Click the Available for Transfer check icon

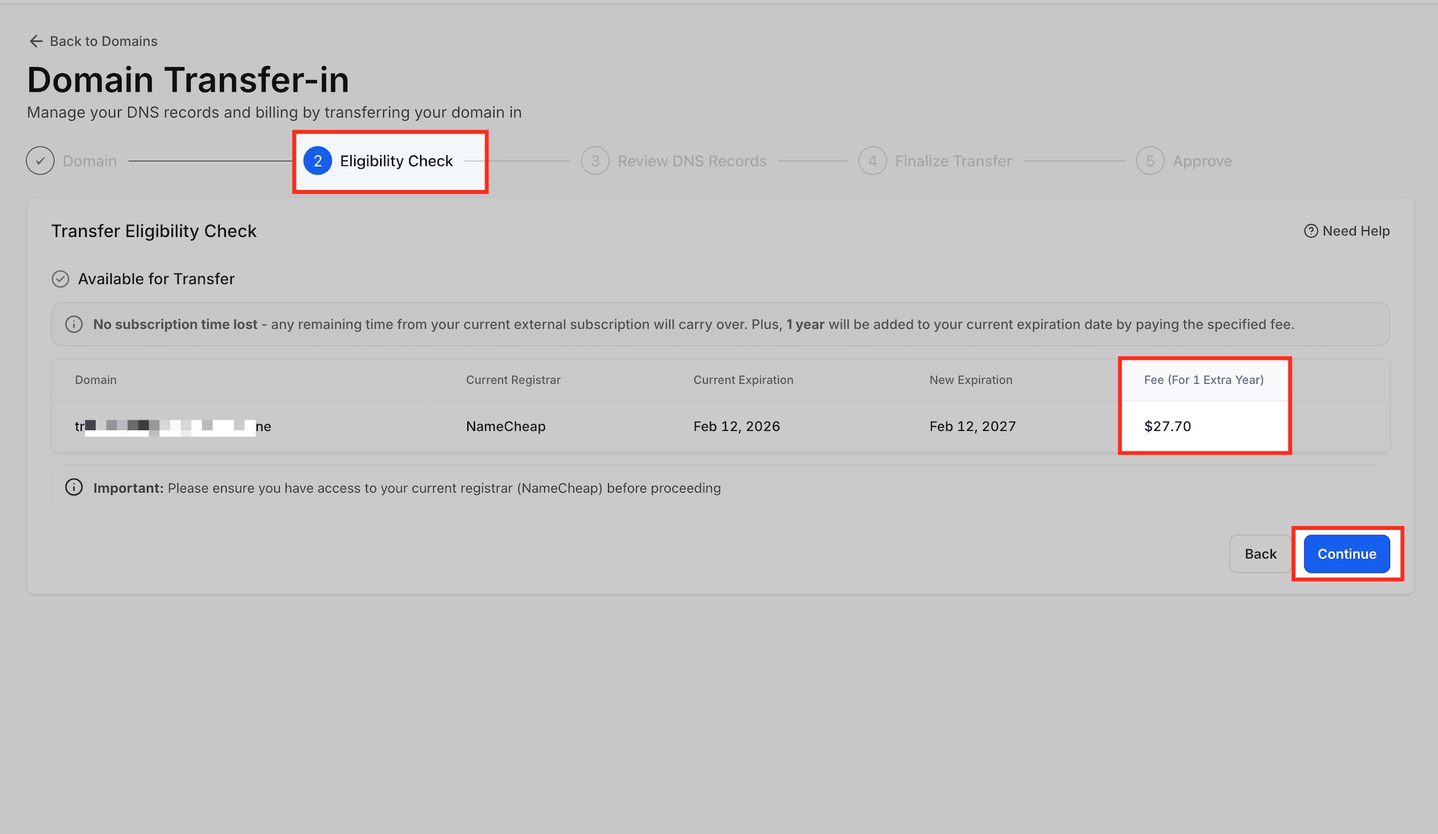tap(60, 279)
